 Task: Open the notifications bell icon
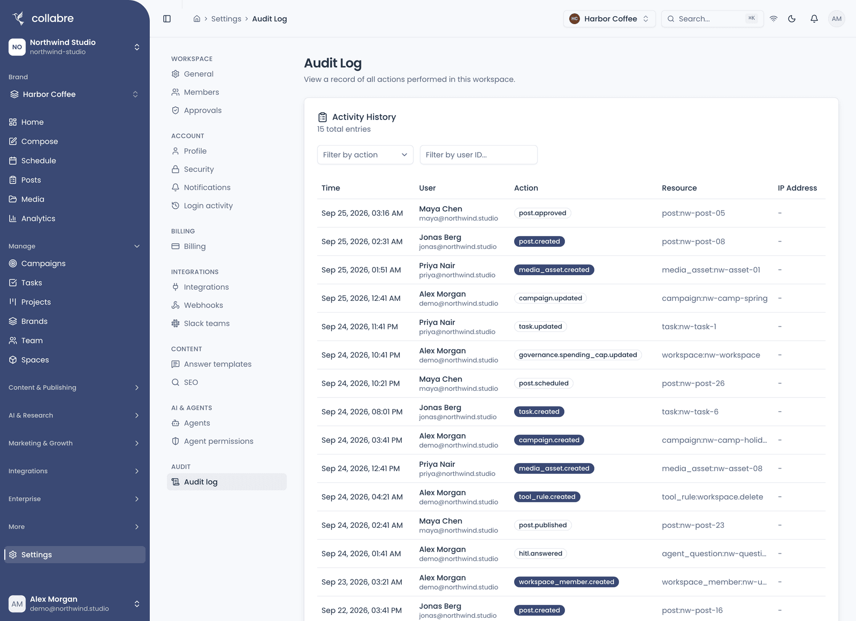tap(814, 19)
